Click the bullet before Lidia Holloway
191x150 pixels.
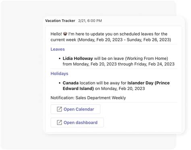(x=60, y=59)
